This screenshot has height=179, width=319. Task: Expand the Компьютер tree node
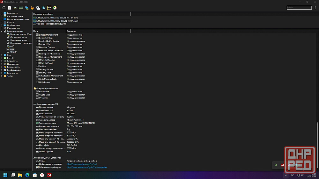(2, 13)
